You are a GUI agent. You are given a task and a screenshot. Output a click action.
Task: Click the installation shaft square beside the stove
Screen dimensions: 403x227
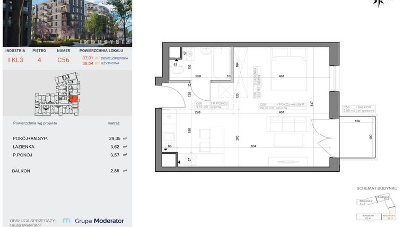[x=169, y=160]
